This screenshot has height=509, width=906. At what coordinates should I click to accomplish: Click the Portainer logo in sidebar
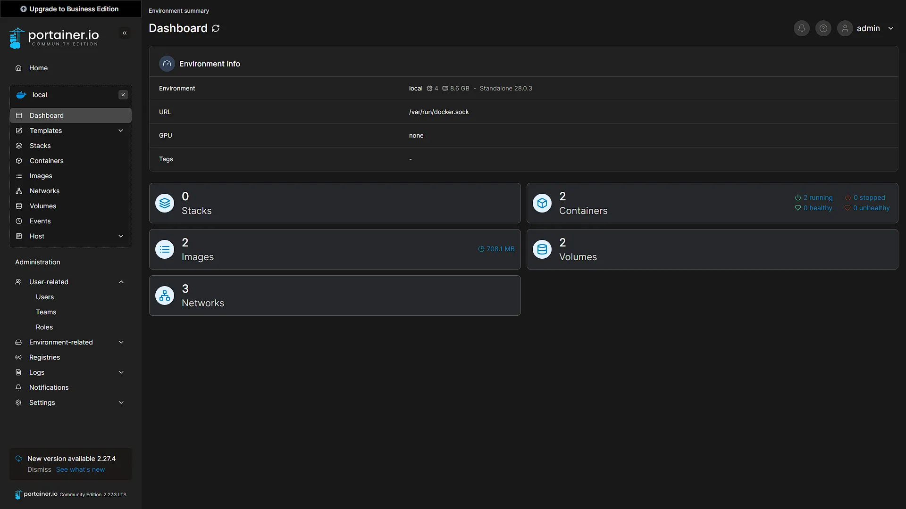point(54,38)
